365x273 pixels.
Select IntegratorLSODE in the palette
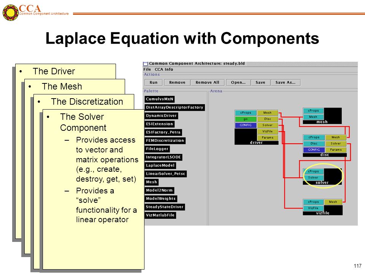tap(163, 157)
